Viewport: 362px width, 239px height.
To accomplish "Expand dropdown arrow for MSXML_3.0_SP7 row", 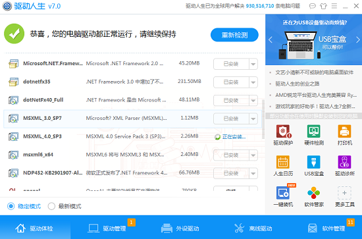I will (253, 119).
